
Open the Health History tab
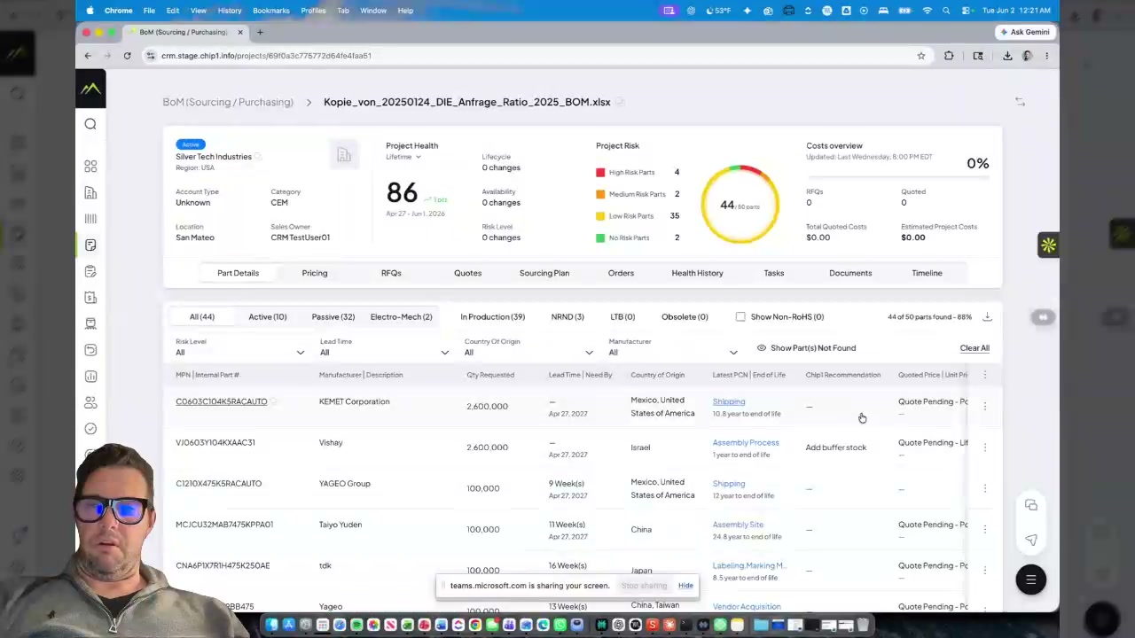[697, 273]
